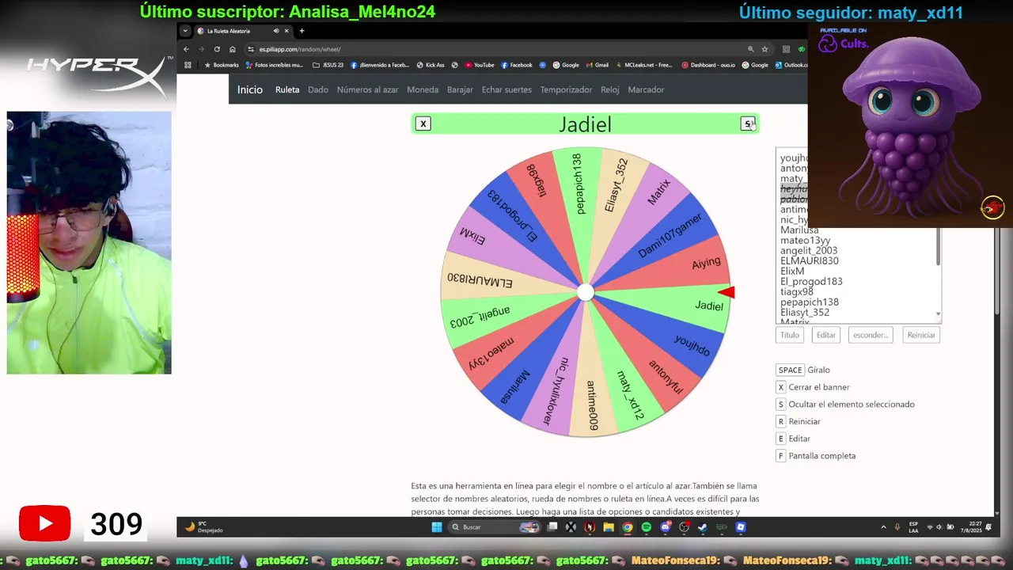Open the esconder... options button
Viewport: 1013px width, 570px height.
pyautogui.click(x=871, y=335)
